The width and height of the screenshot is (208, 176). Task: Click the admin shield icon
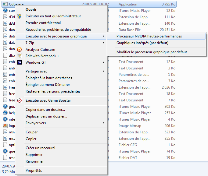click(x=20, y=16)
